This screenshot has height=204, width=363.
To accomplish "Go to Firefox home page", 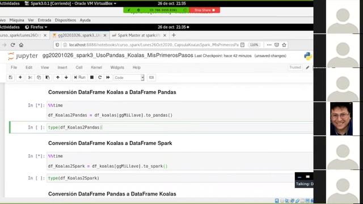I will pyautogui.click(x=21, y=45).
